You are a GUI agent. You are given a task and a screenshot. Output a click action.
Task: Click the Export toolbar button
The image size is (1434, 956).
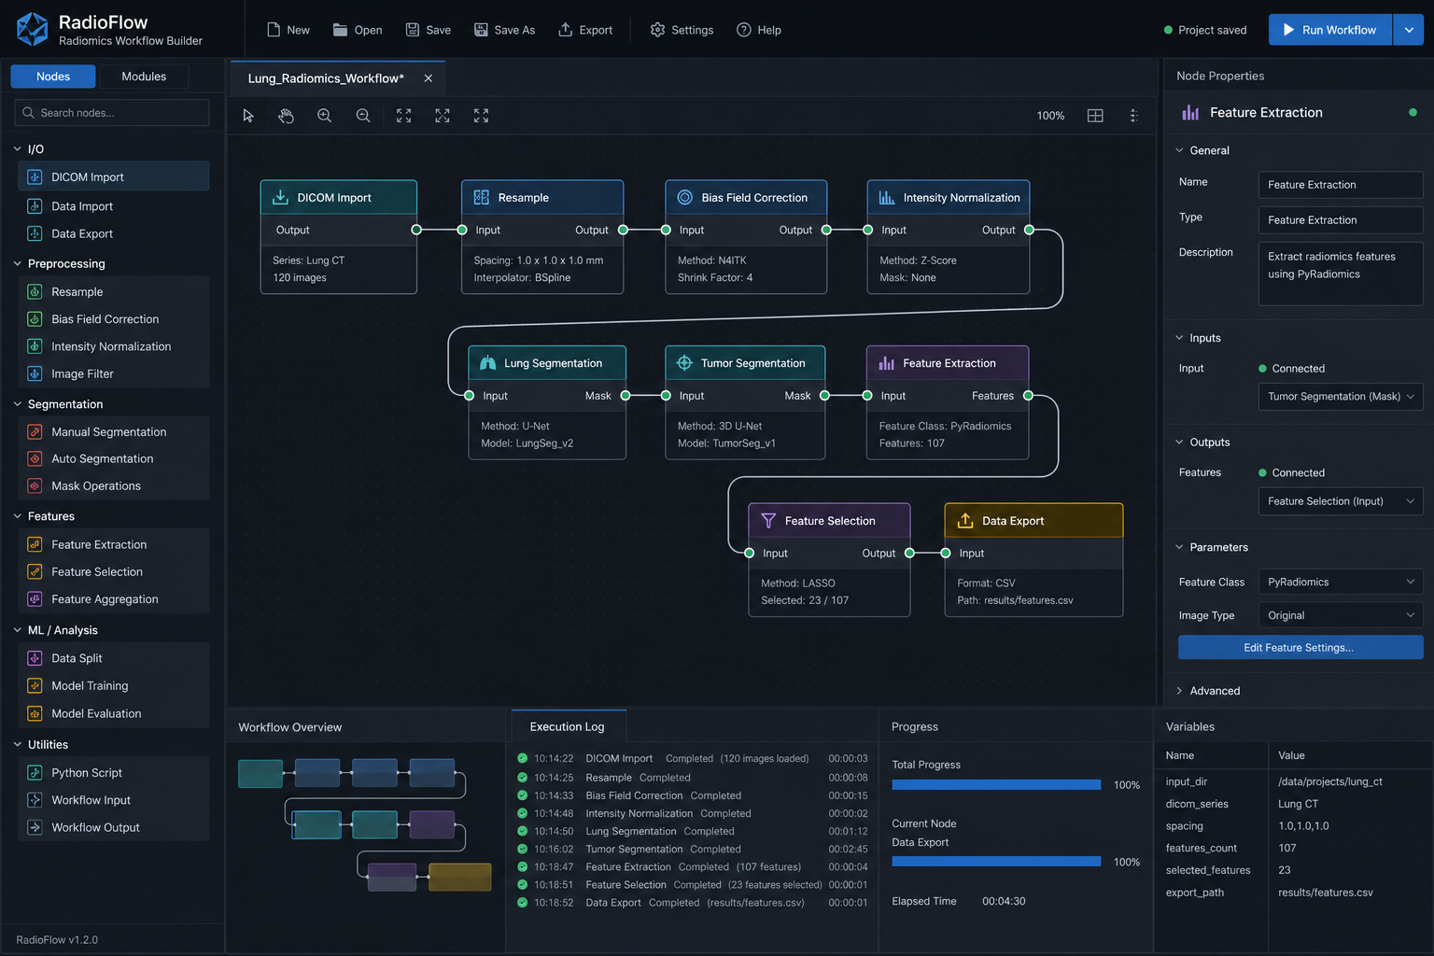pos(585,30)
